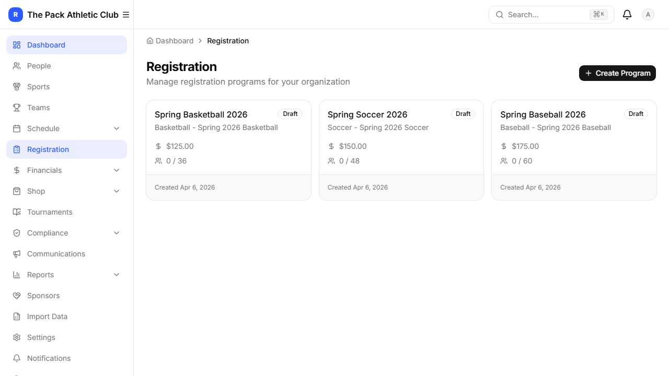Screen dimensions: 669x376
Task: Click the participants icon on Spring Baseball card
Action: click(x=504, y=161)
